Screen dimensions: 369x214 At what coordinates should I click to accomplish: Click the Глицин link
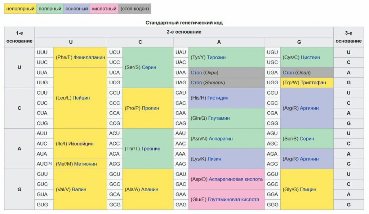(308, 189)
